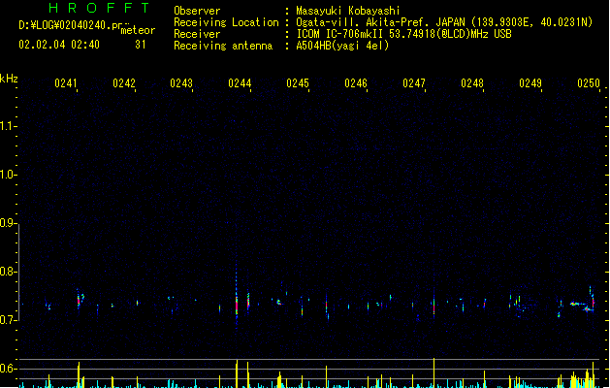Click the meteor count value 31

[x=141, y=45]
